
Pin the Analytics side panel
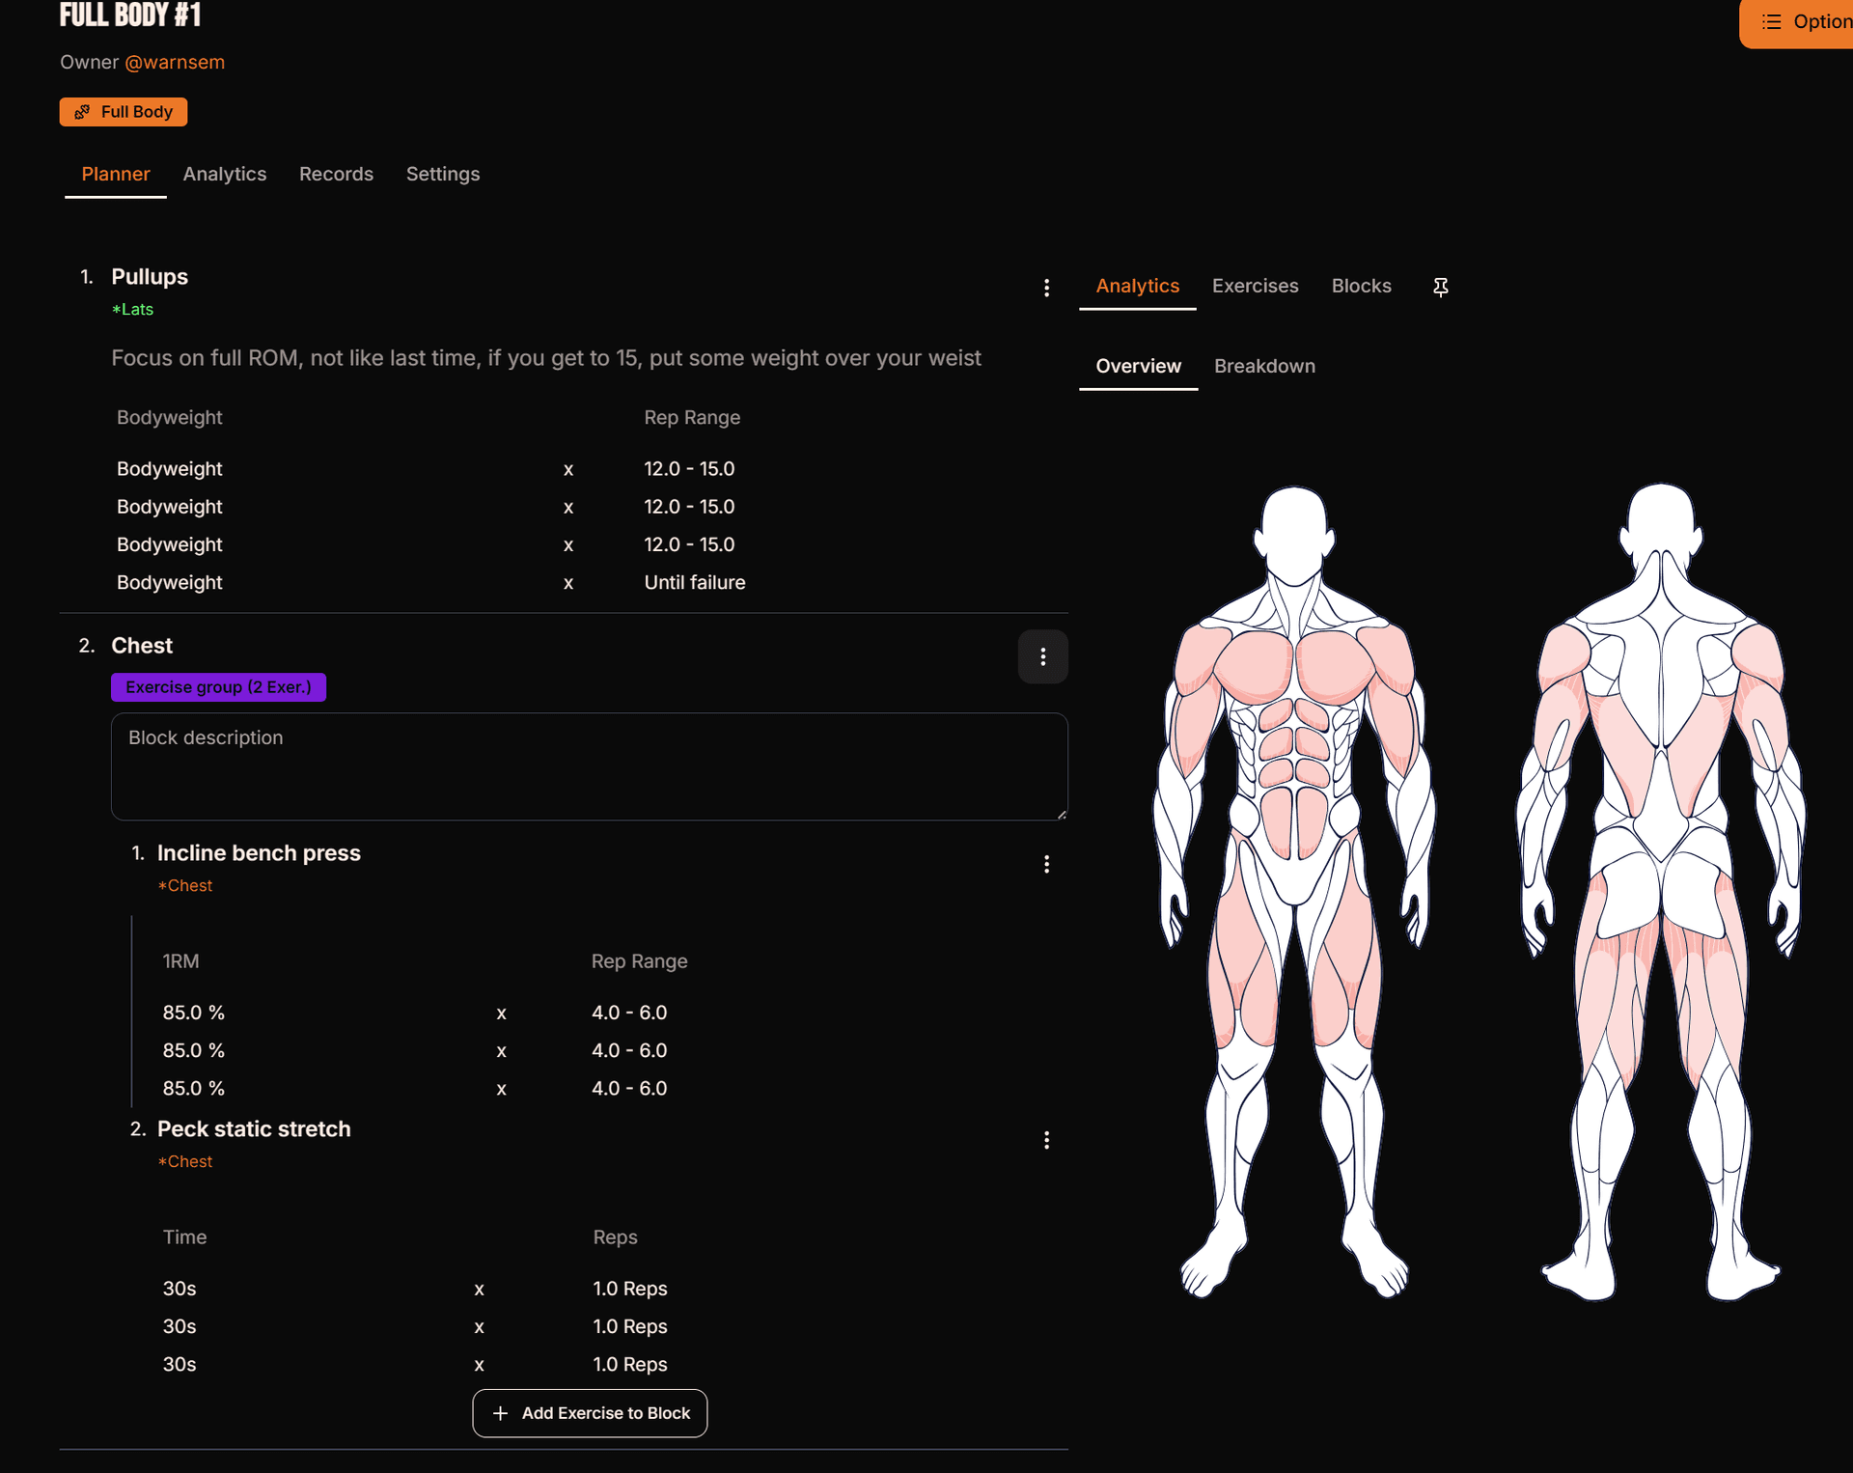tap(1440, 287)
